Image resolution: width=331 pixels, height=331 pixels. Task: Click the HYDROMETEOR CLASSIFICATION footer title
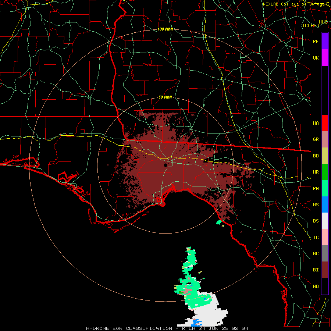click(x=129, y=328)
